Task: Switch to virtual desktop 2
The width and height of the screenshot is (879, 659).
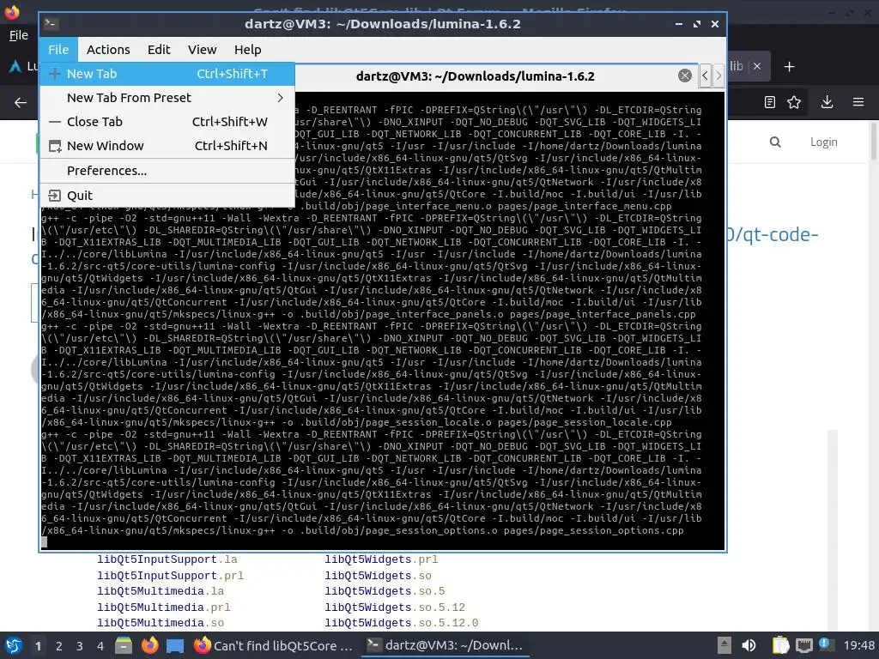Action: [59, 646]
